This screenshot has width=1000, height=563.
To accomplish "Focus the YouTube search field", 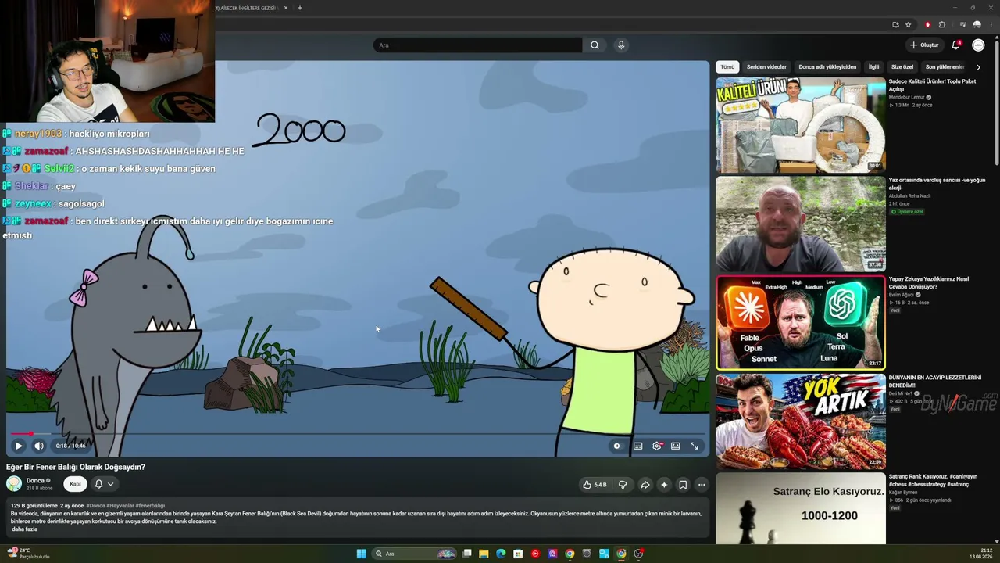I will tap(477, 45).
